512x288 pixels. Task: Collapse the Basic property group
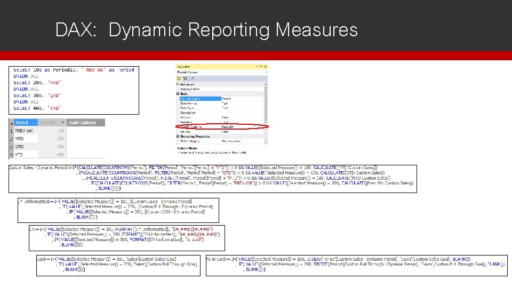click(x=178, y=94)
